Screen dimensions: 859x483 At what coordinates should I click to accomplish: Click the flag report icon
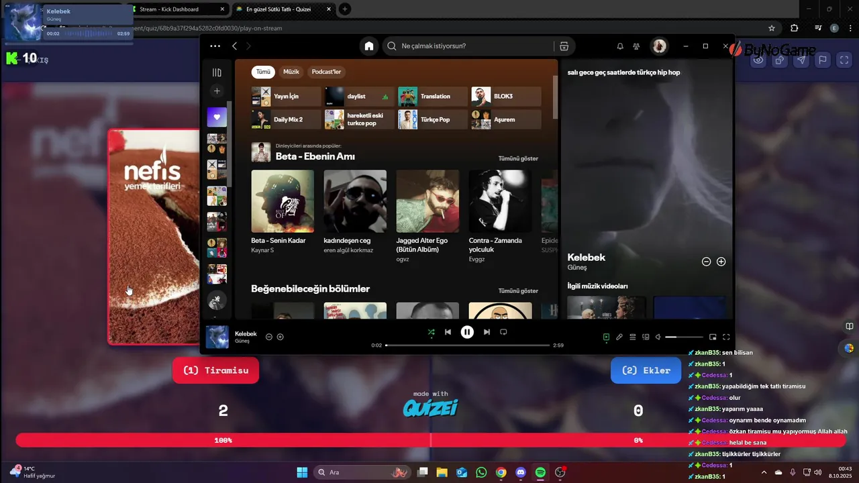(823, 60)
